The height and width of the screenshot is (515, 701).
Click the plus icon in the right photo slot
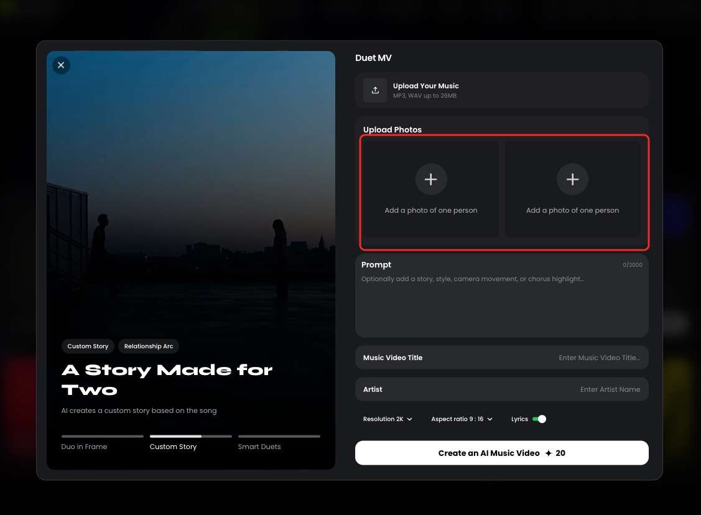(572, 179)
